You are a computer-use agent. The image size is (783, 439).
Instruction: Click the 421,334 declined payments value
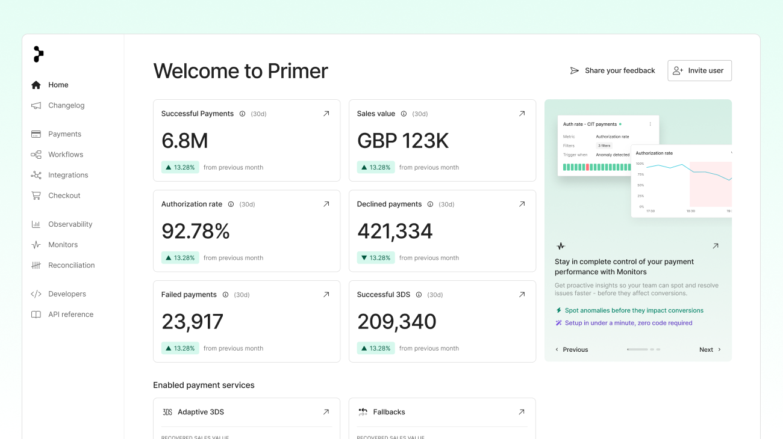395,231
